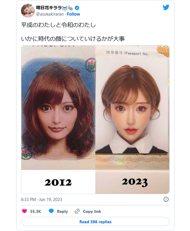Screen dimensions: 190x231
Task: Click the Reply text label
Action: pyautogui.click(x=63, y=211)
